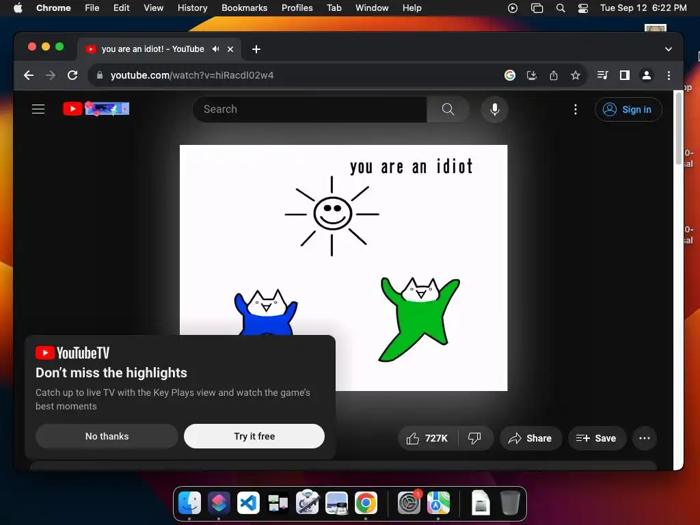Open the Edit menu
The width and height of the screenshot is (700, 525).
[x=122, y=8]
